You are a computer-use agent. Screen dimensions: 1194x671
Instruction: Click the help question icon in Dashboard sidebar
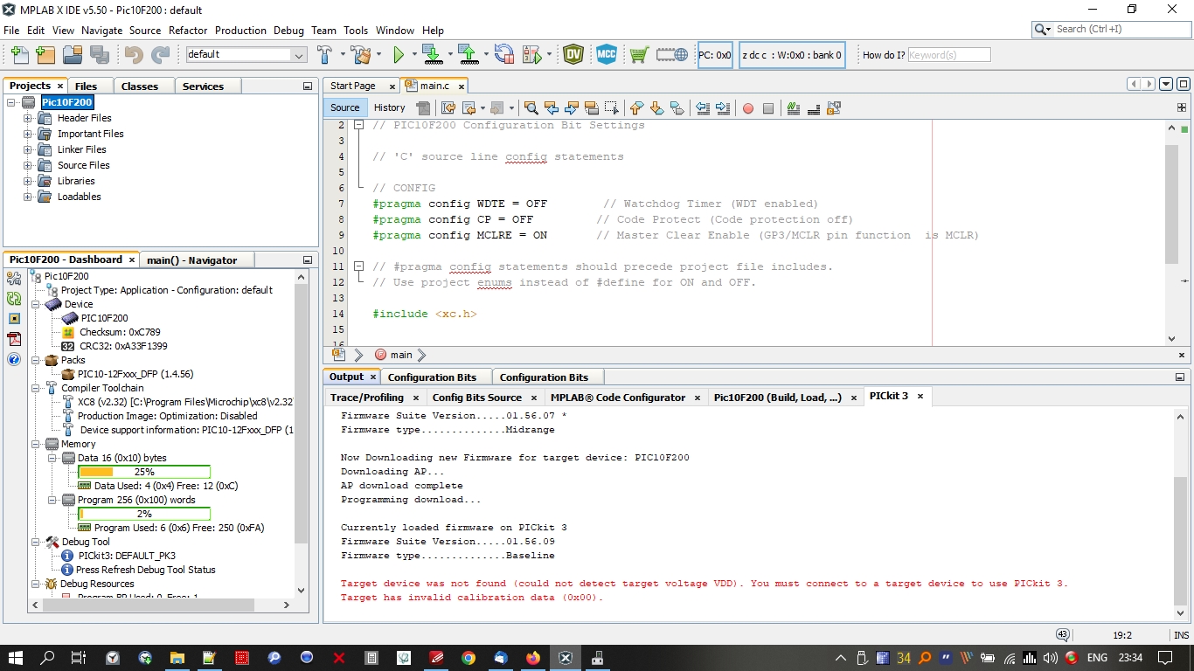[14, 359]
